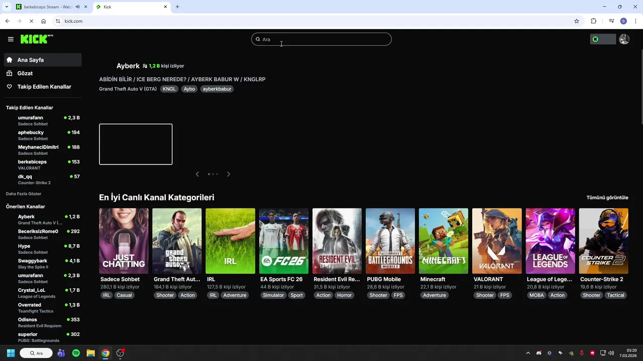Go back in browser history

pyautogui.click(x=7, y=21)
